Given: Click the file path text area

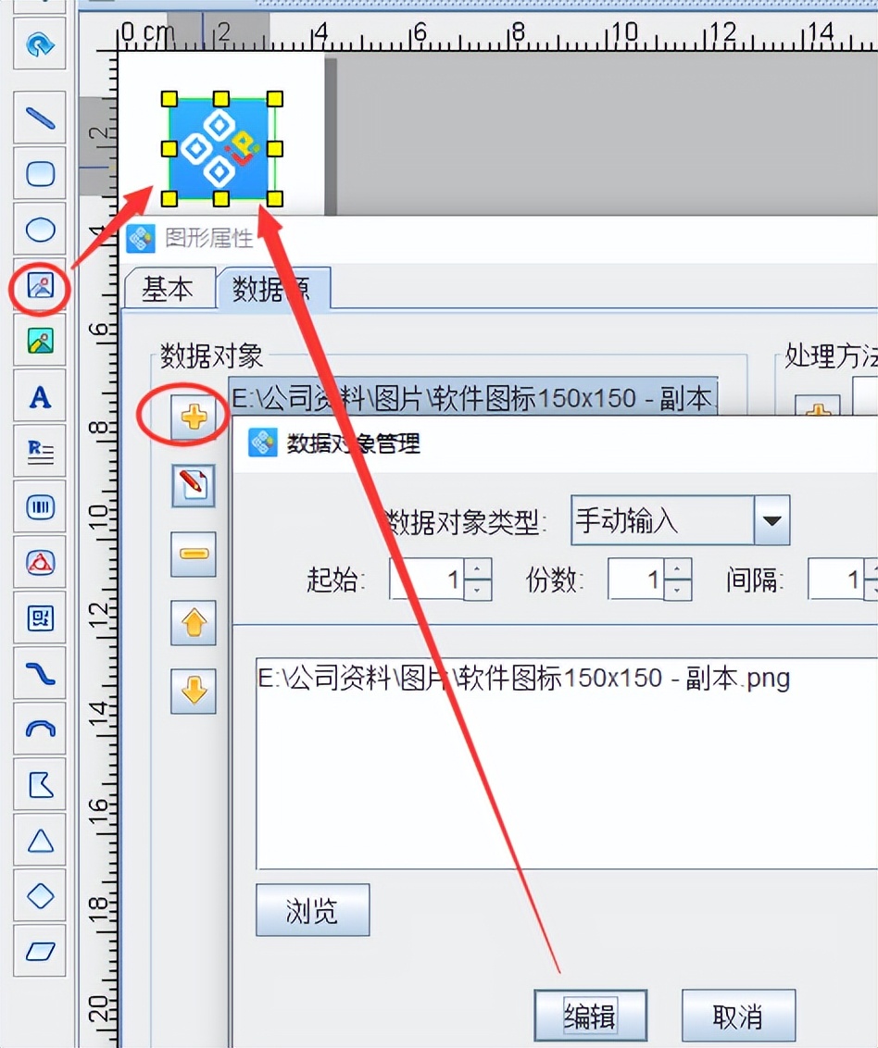Looking at the screenshot, I should (567, 763).
